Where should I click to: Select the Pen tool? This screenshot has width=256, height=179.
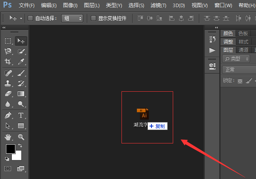tap(8, 115)
